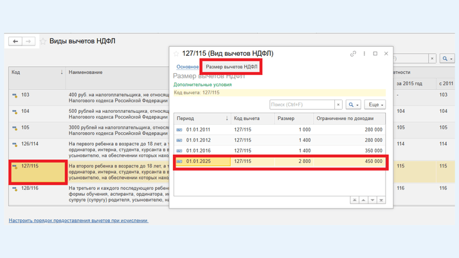Viewport: 459px width, 258px height.
Task: Add Виды вычетов НДФЛ page to favorites
Action: (44, 41)
